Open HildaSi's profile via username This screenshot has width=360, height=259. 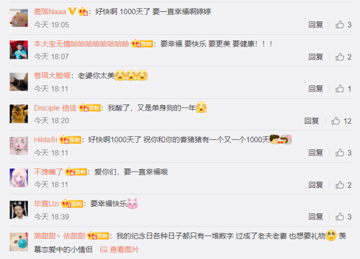coord(45,139)
